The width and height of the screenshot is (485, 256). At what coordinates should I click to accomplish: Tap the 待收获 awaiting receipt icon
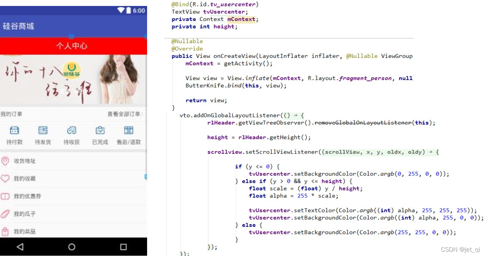(72, 130)
